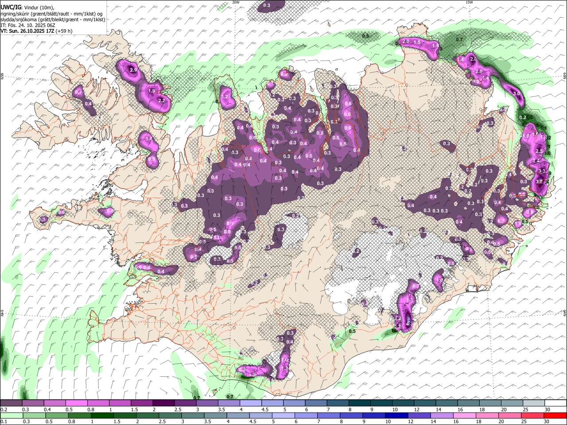Click the greyish purple 0.2 swatch in top legend row
The width and height of the screenshot is (567, 425).
coord(11,403)
